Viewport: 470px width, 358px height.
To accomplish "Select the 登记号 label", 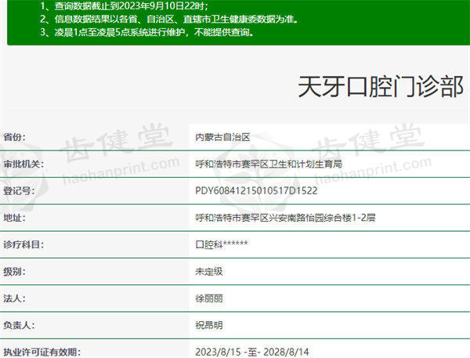I will coord(19,190).
